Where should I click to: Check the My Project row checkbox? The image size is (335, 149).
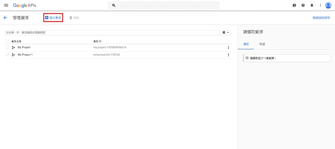pos(8,47)
